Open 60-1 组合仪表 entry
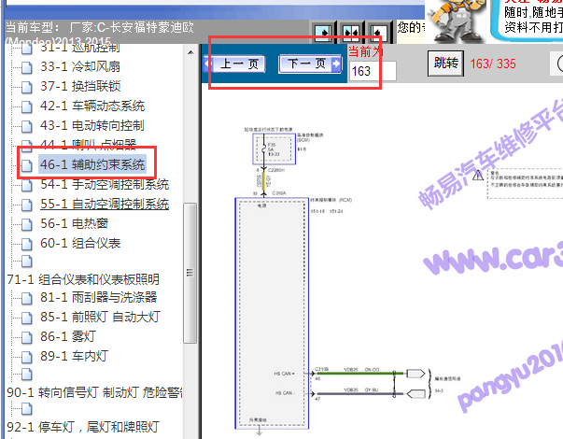The width and height of the screenshot is (563, 439). point(80,243)
